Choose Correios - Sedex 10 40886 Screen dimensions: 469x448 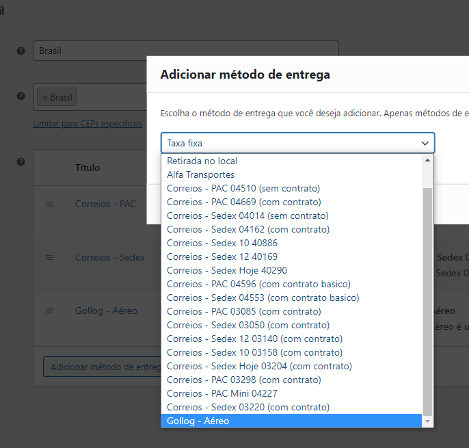tap(222, 243)
